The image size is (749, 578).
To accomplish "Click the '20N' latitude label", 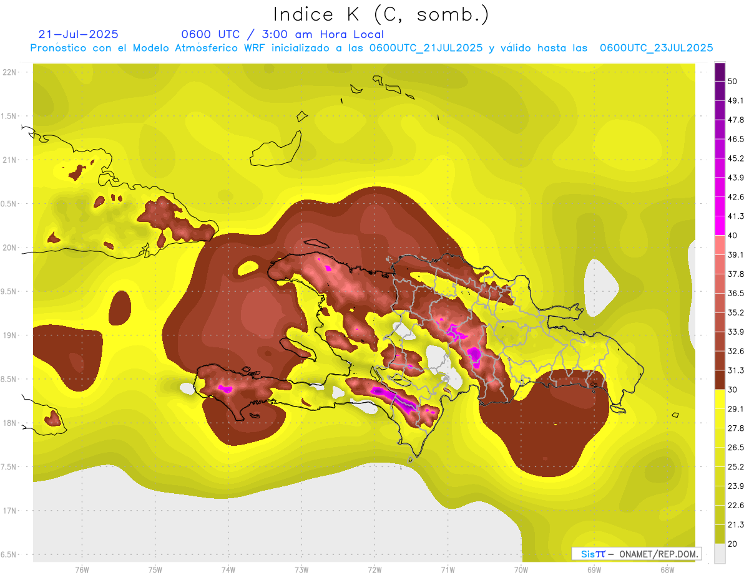I will pyautogui.click(x=9, y=248).
